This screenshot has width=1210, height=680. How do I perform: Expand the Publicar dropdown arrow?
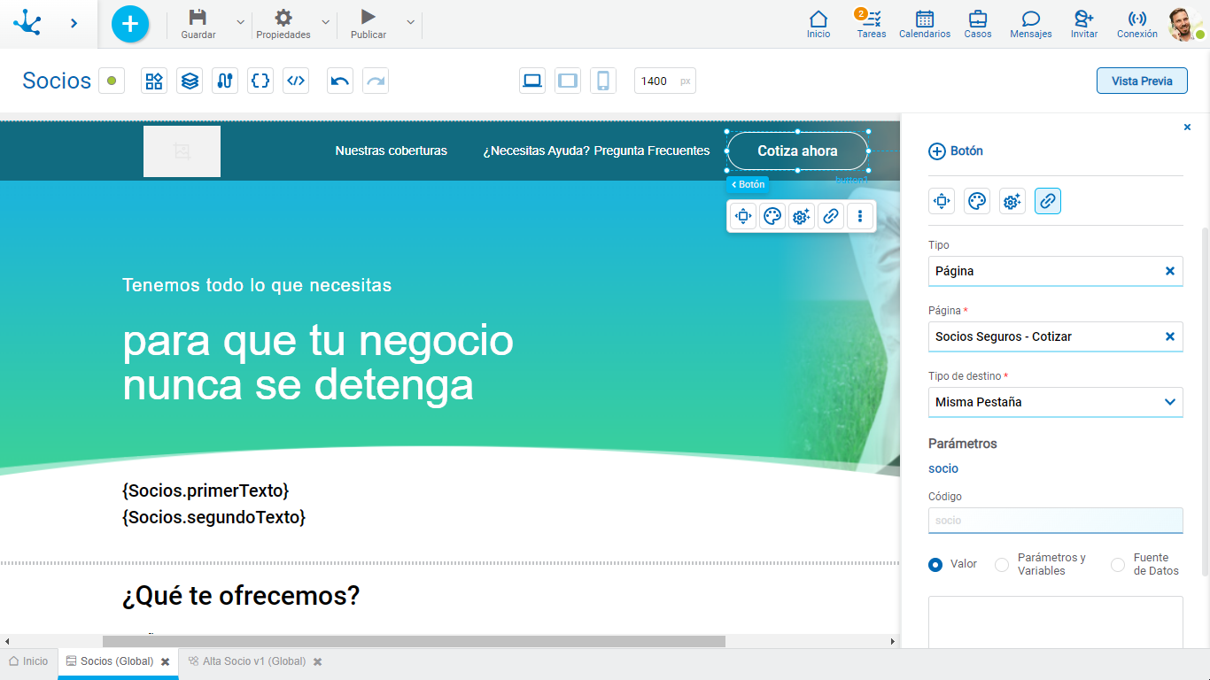tap(410, 22)
